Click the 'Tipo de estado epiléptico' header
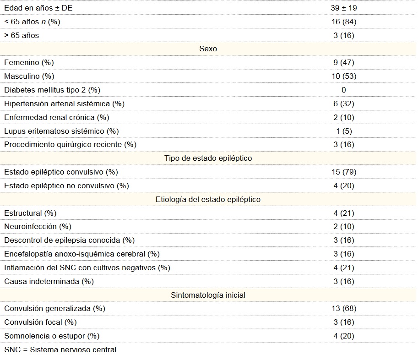Viewport: 418px width, 355px height. (x=208, y=158)
